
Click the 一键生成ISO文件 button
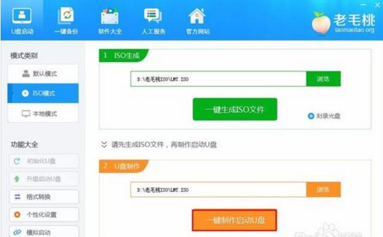(x=235, y=109)
